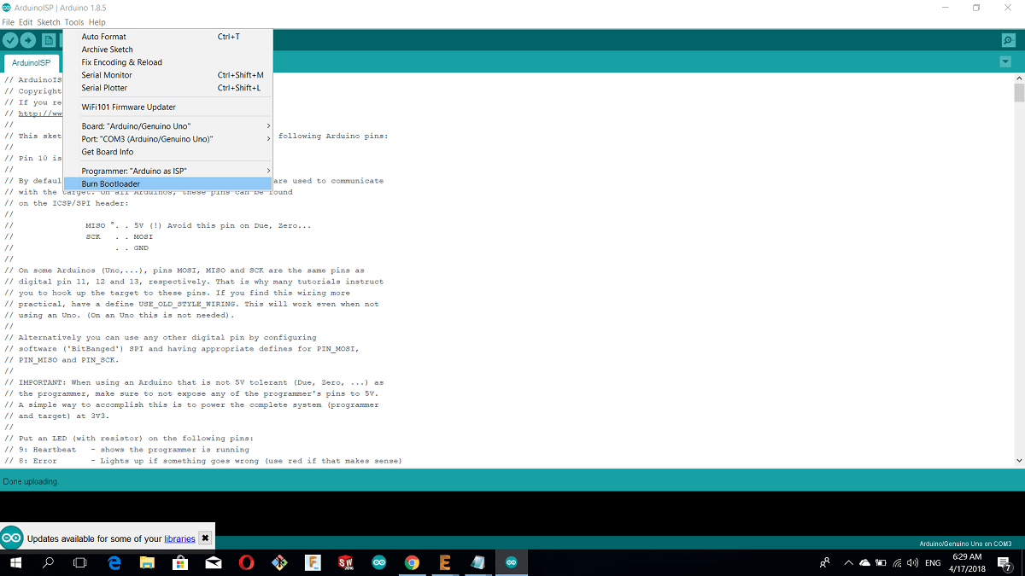Open Microsoft Store from taskbar
This screenshot has height=576, width=1025.
point(180,562)
